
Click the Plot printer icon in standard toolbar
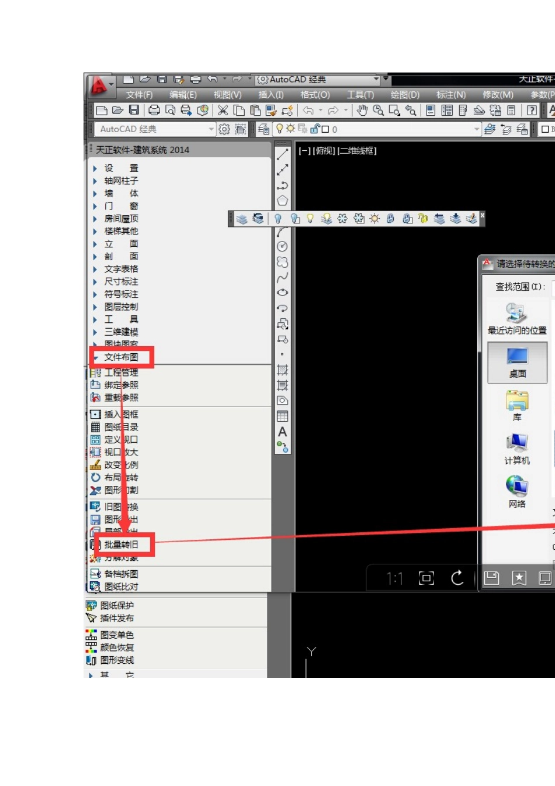(x=154, y=111)
